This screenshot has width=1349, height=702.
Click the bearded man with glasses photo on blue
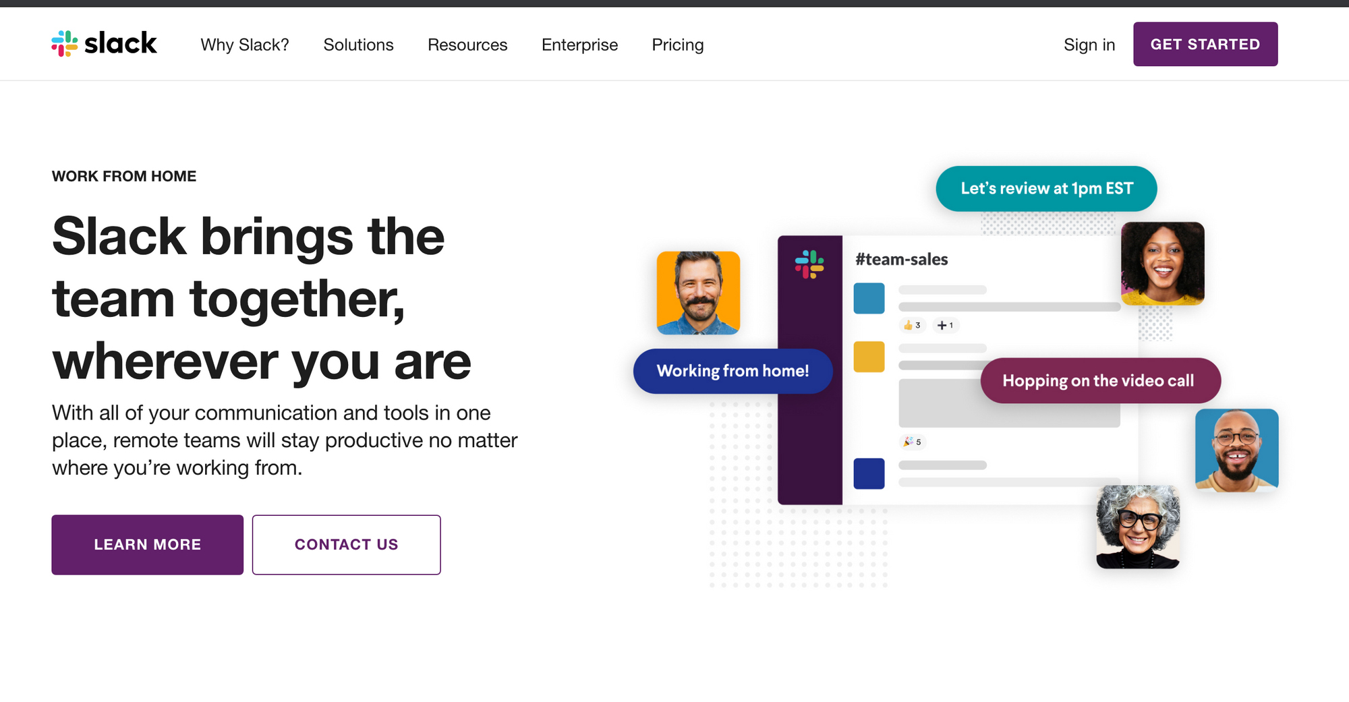tap(1237, 450)
